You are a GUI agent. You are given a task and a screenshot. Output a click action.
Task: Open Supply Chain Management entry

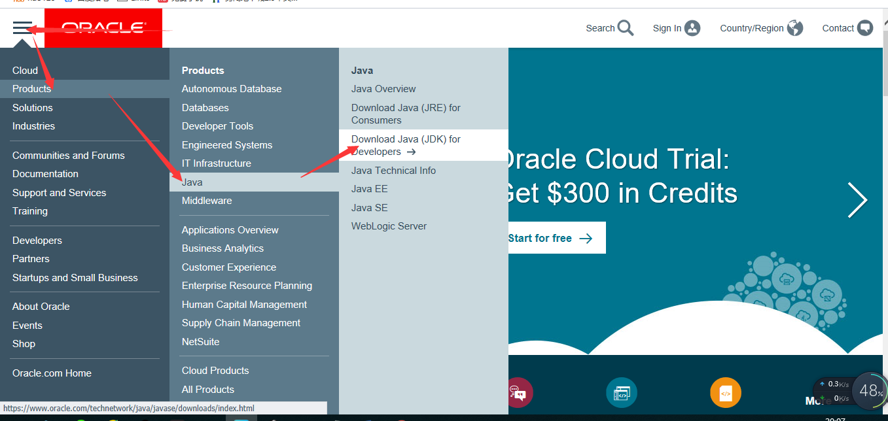click(x=241, y=323)
